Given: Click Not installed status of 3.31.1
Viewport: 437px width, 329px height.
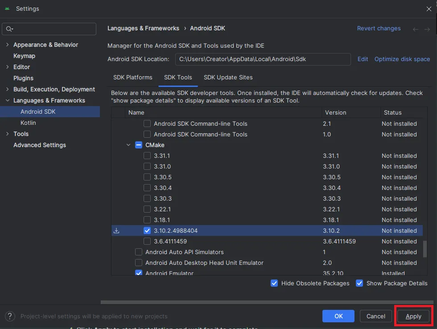Looking at the screenshot, I should [x=399, y=156].
